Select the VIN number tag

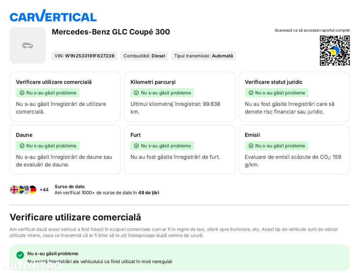click(x=85, y=56)
